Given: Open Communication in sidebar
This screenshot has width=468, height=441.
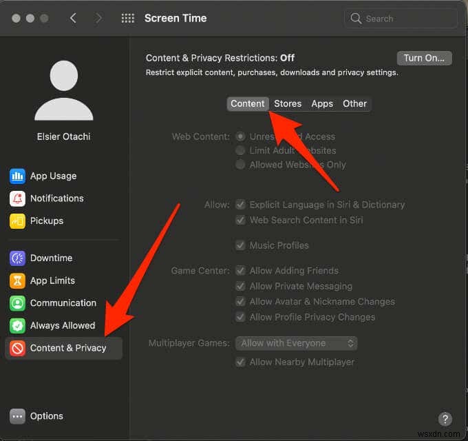Looking at the screenshot, I should pos(63,303).
